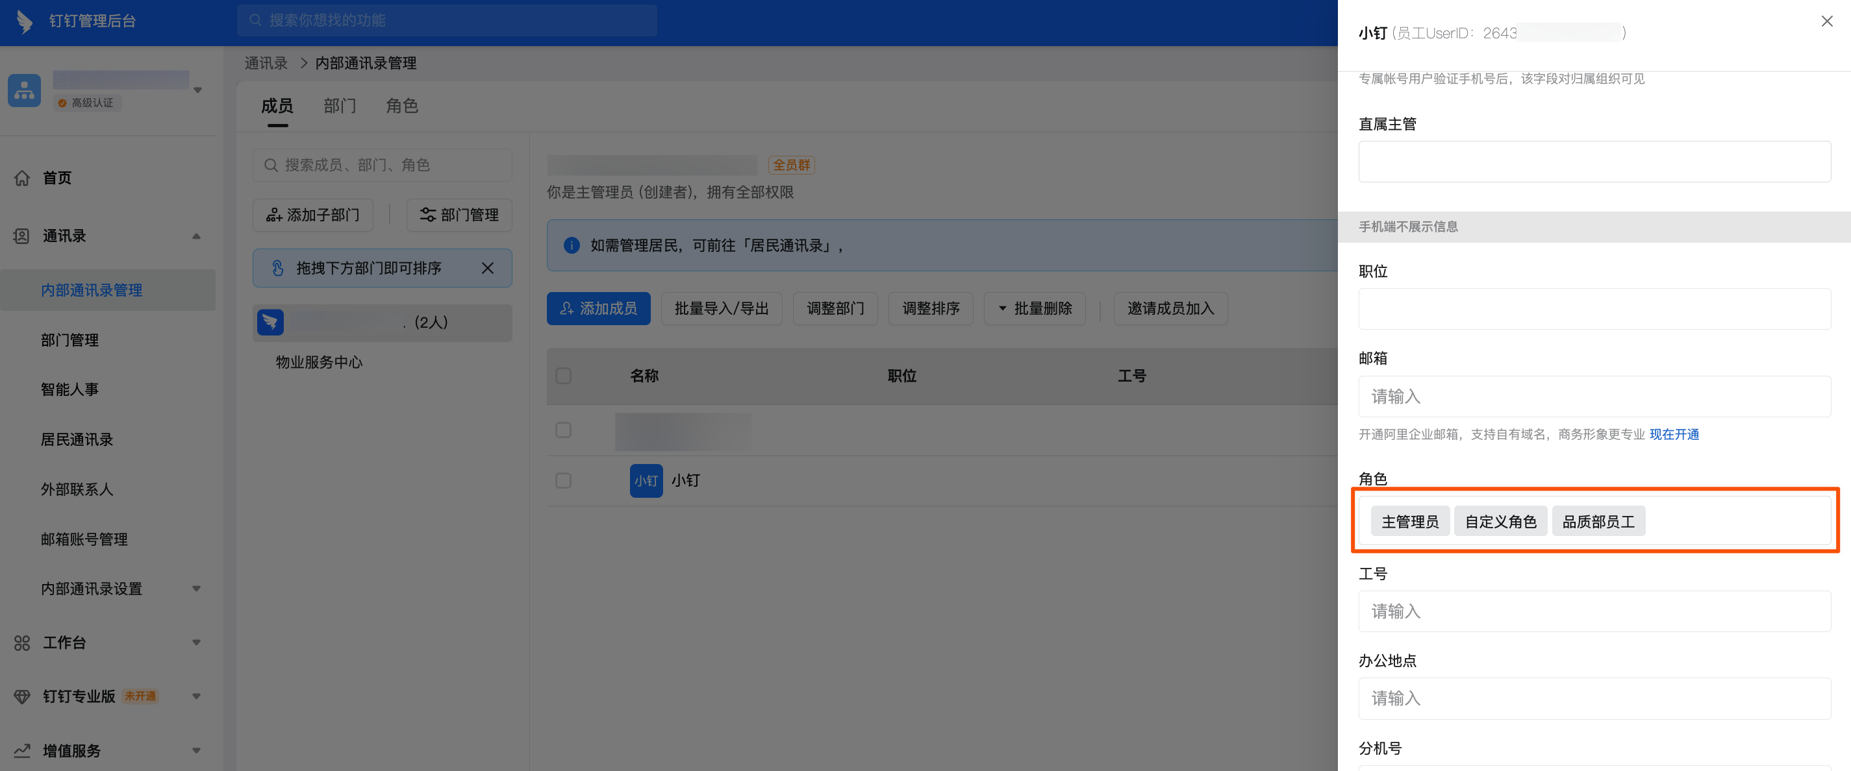Click the search magnifier icon in top bar
Screen dimensions: 1851x771
[255, 20]
